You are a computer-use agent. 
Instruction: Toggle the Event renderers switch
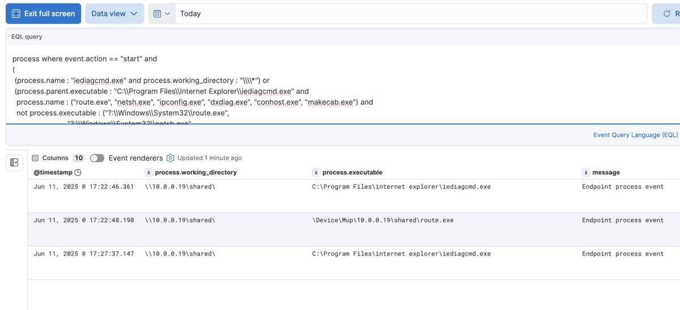tap(97, 158)
